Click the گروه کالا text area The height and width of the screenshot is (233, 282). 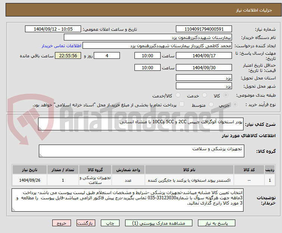point(141,151)
